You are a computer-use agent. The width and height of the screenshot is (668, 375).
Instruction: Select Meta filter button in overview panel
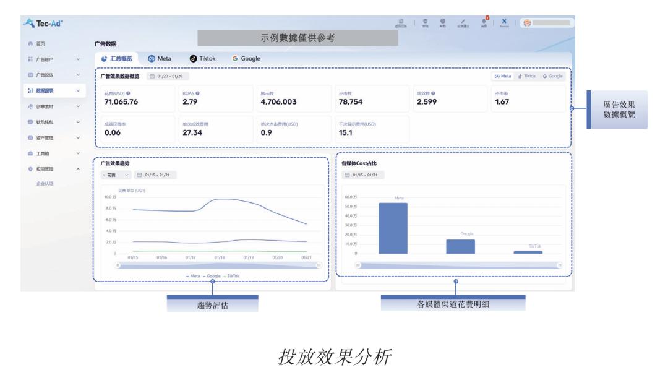501,76
